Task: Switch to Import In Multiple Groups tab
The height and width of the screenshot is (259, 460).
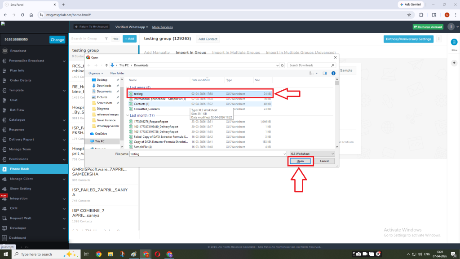Action: [x=236, y=53]
